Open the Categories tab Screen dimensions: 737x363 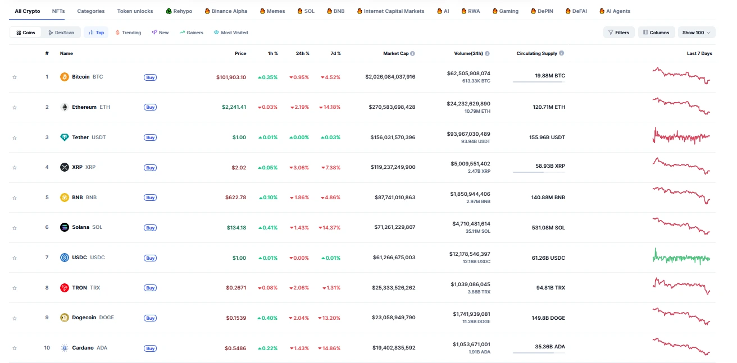(x=91, y=11)
